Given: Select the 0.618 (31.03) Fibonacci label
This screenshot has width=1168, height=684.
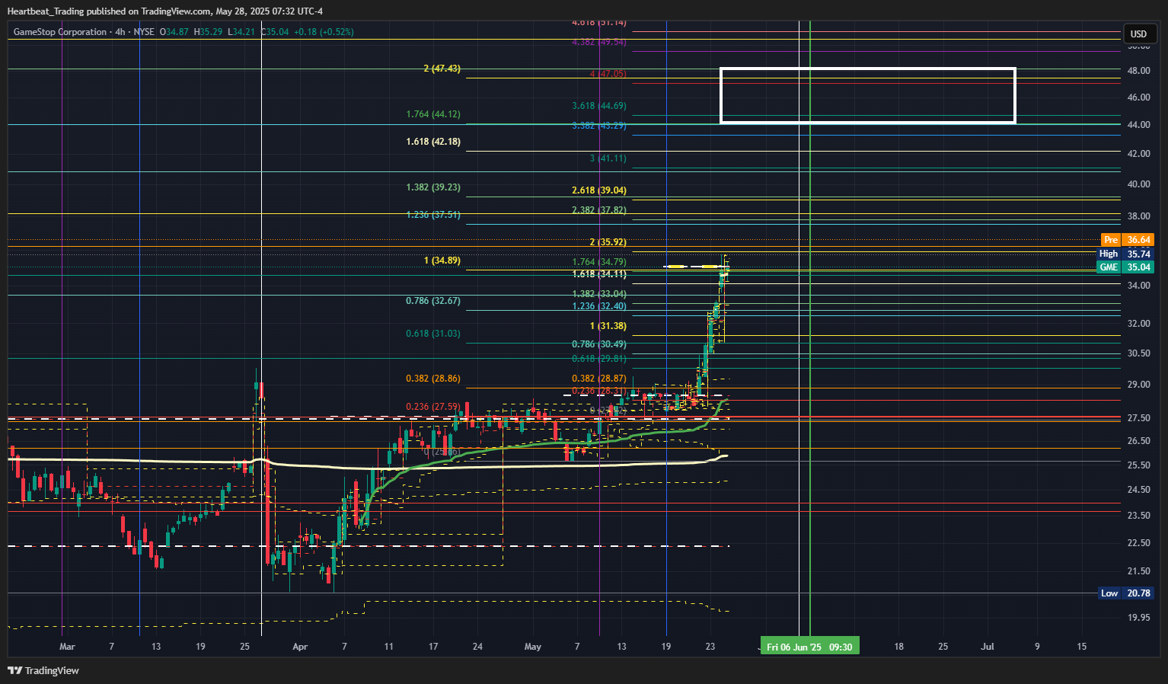Looking at the screenshot, I should (433, 334).
